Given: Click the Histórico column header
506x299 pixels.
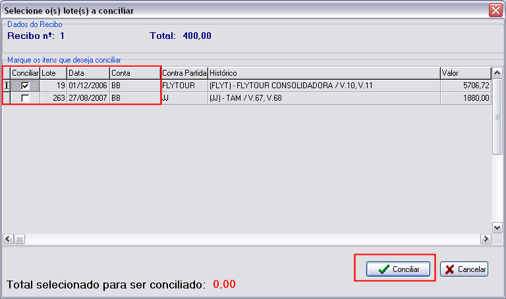Looking at the screenshot, I should [x=324, y=73].
